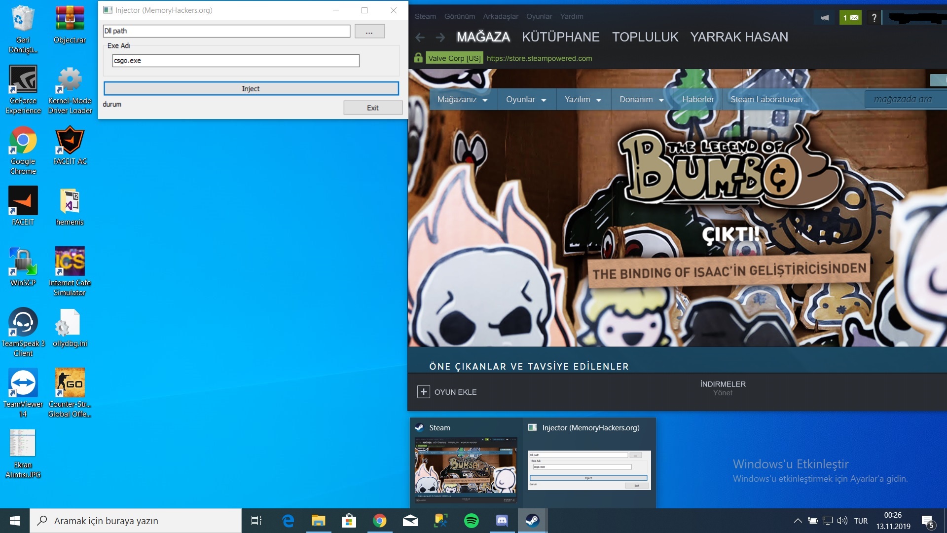Click OYUN EKLE text in Steam
This screenshot has width=947, height=533.
tap(455, 392)
